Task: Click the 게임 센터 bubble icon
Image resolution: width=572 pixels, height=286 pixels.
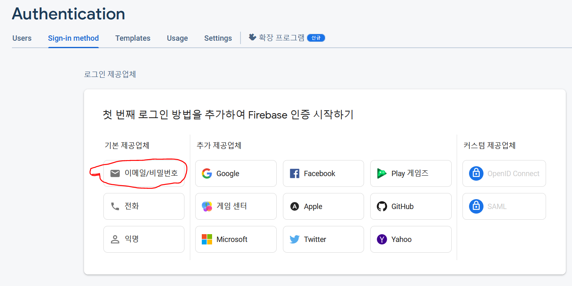Action: [x=207, y=206]
